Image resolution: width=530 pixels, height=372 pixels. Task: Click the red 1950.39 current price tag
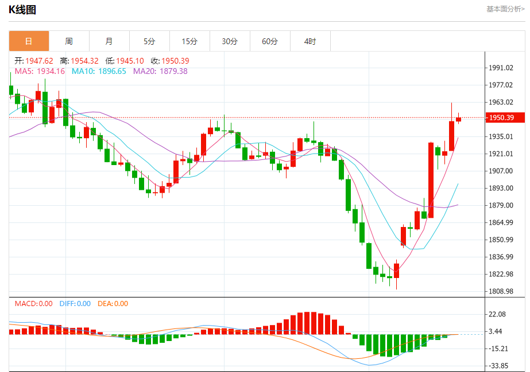505,118
